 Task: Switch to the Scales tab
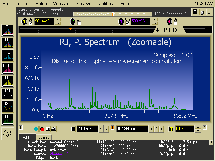pyautogui.click(x=43, y=137)
